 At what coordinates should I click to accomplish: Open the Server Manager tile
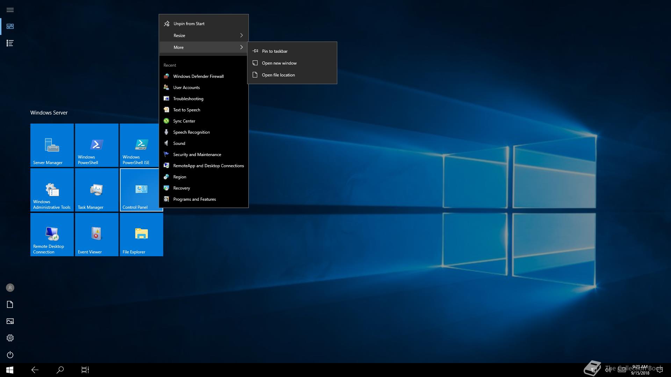[52, 145]
